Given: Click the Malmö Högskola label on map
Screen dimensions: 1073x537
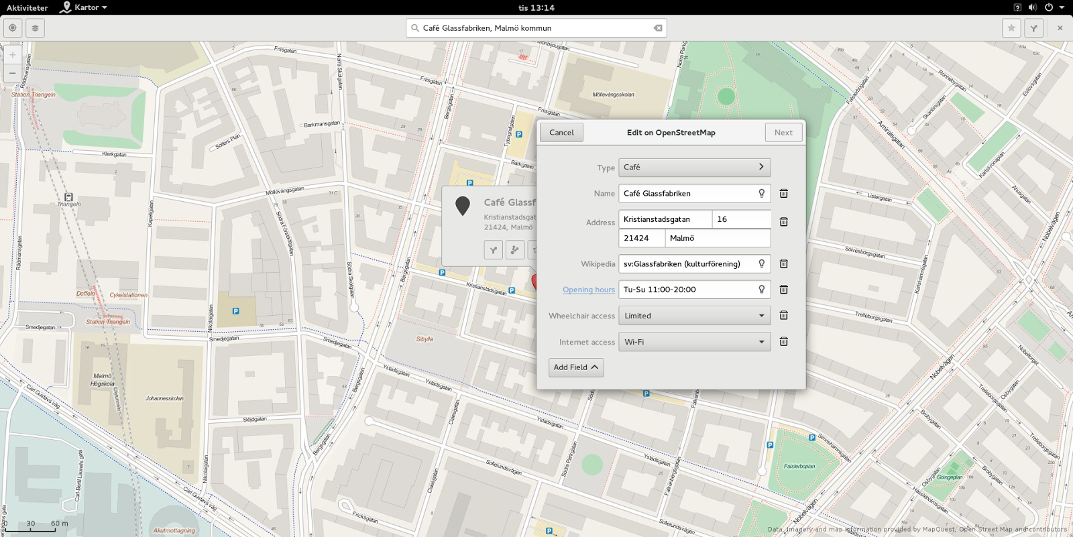Looking at the screenshot, I should click(x=103, y=380).
